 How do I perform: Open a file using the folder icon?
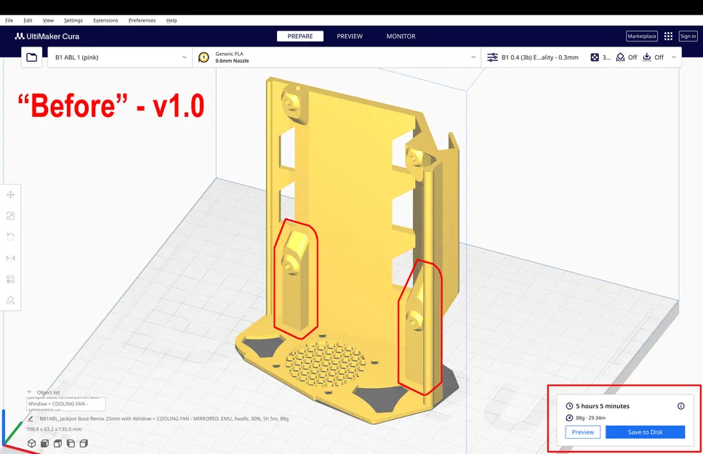coord(31,57)
